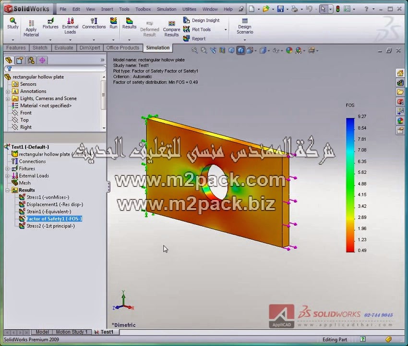
Task: Switch to FeatureManager design tree tab
Action: click(9, 61)
